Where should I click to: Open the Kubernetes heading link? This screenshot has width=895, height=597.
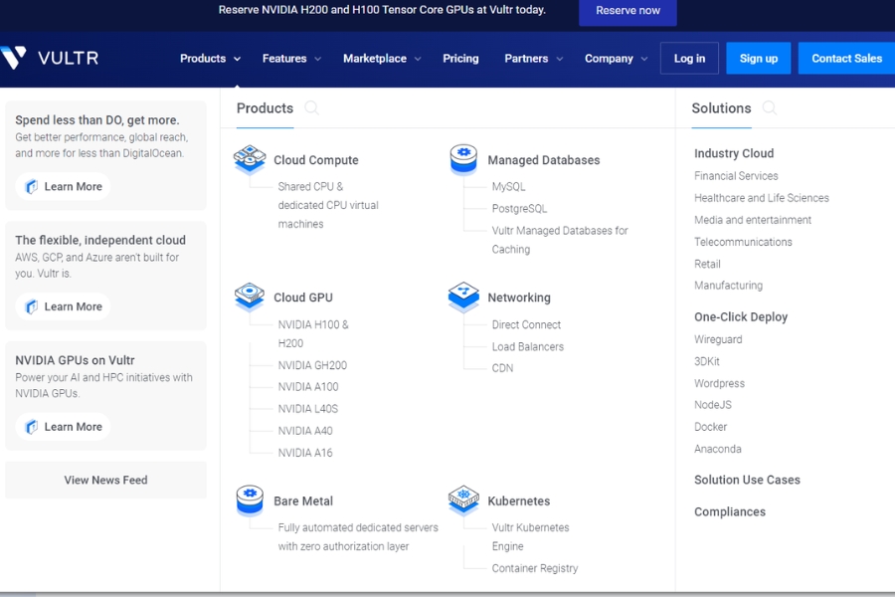pyautogui.click(x=519, y=501)
